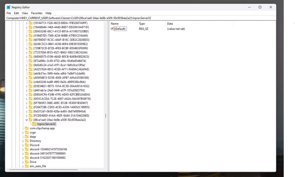Click the InprocServer32 folder icon
295x177 pixels.
coord(34,124)
